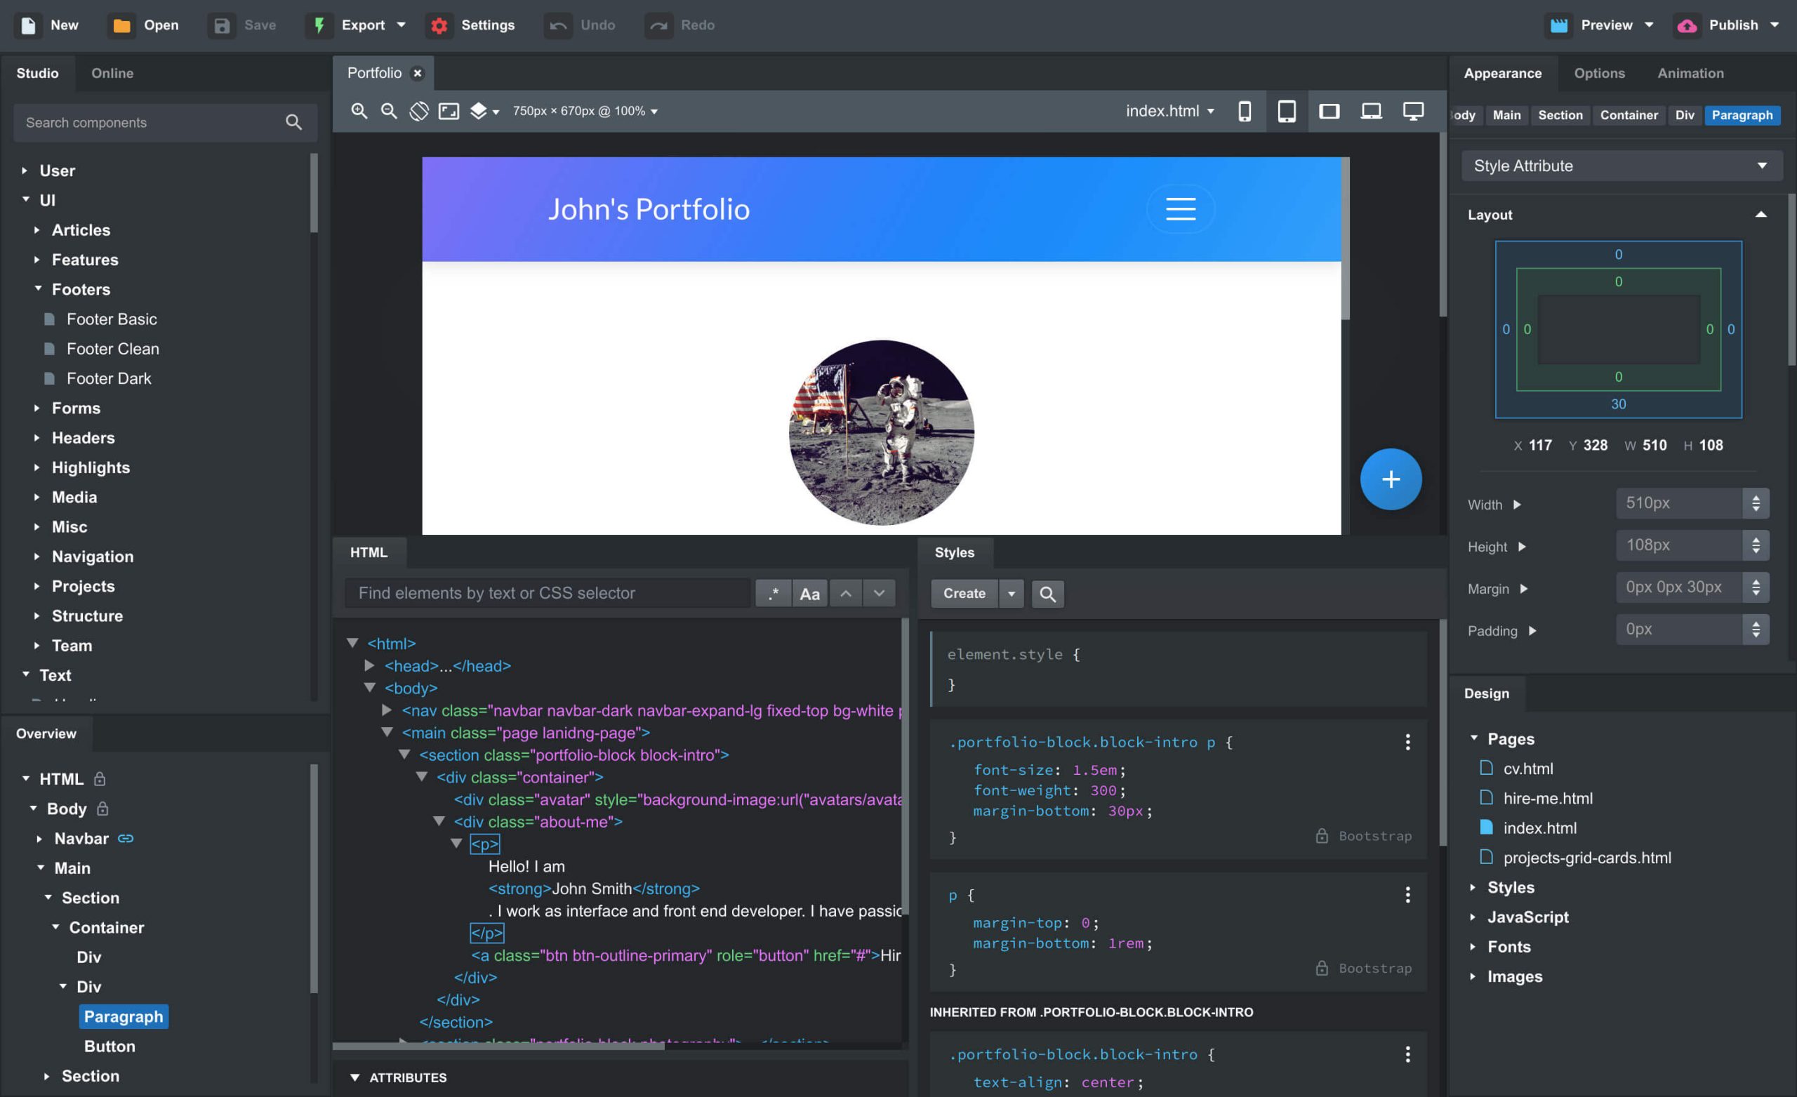Expand the Pages section in Design panel
The width and height of the screenshot is (1797, 1097).
click(1475, 739)
